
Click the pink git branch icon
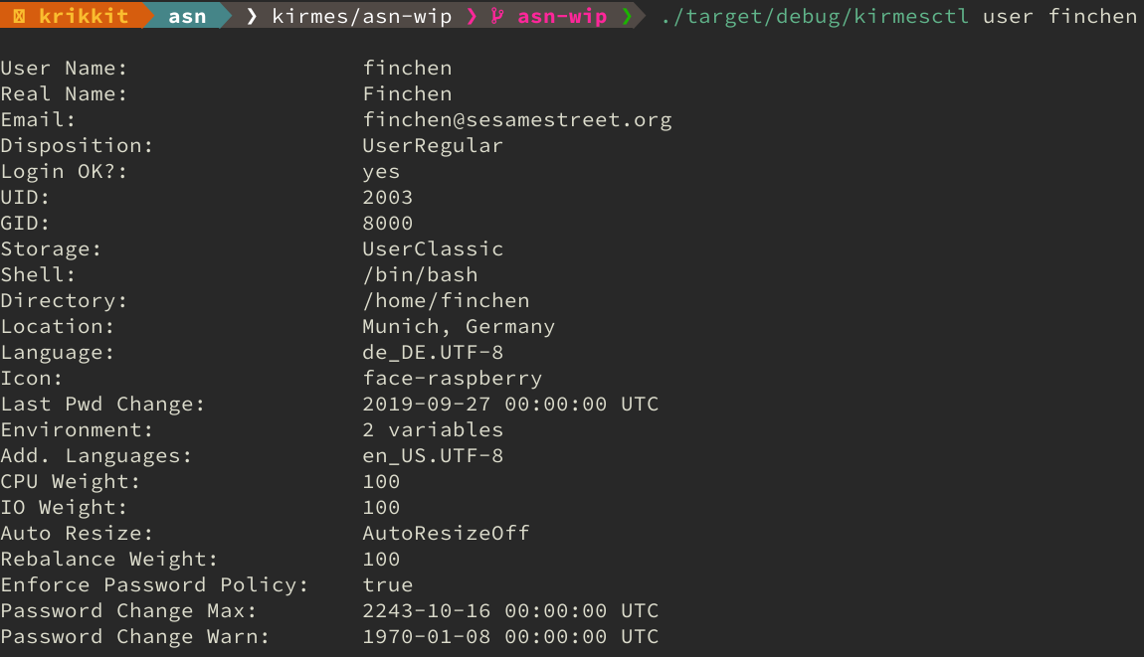click(497, 16)
